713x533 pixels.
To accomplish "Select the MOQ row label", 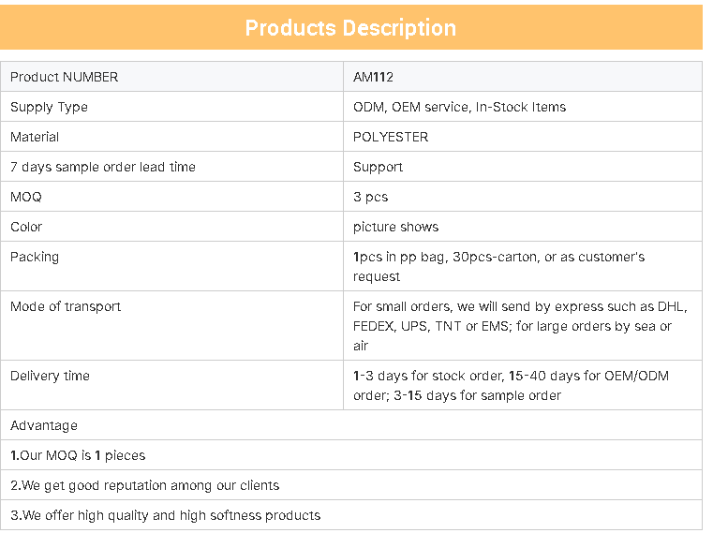I will [171, 197].
